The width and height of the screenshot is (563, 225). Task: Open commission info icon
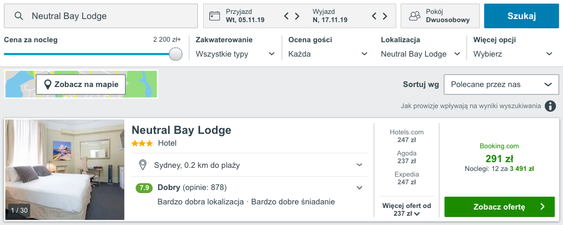tap(550, 106)
